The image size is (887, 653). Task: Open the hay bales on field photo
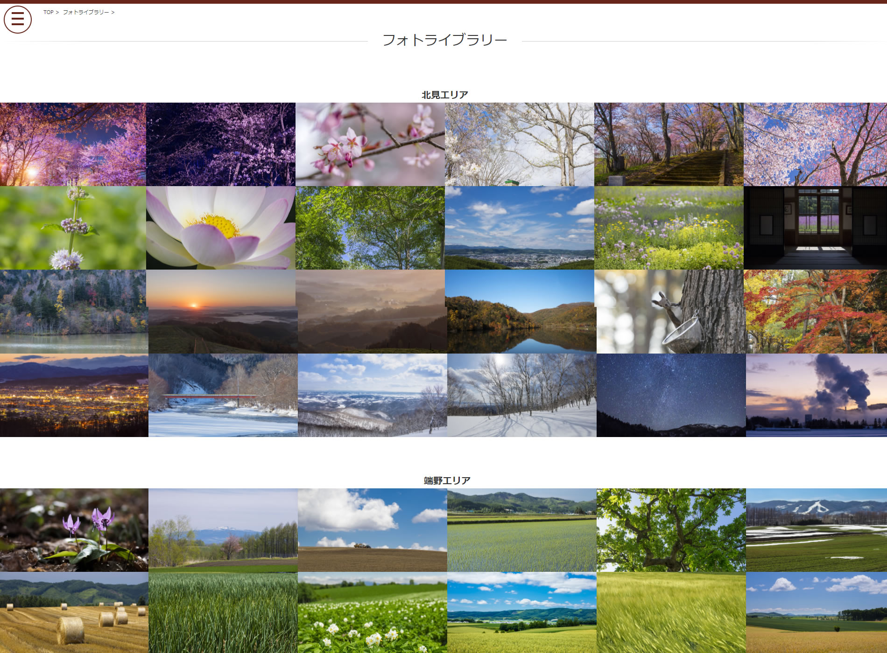[74, 612]
